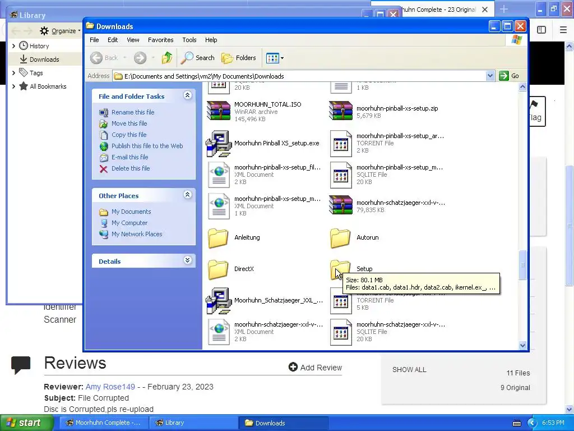Select moorhuhn-pinball-xs-setup TORRENT file icon
574x431 pixels.
coord(341,144)
